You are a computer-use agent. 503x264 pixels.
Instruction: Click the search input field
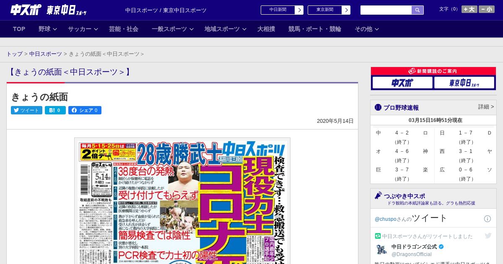[386, 10]
